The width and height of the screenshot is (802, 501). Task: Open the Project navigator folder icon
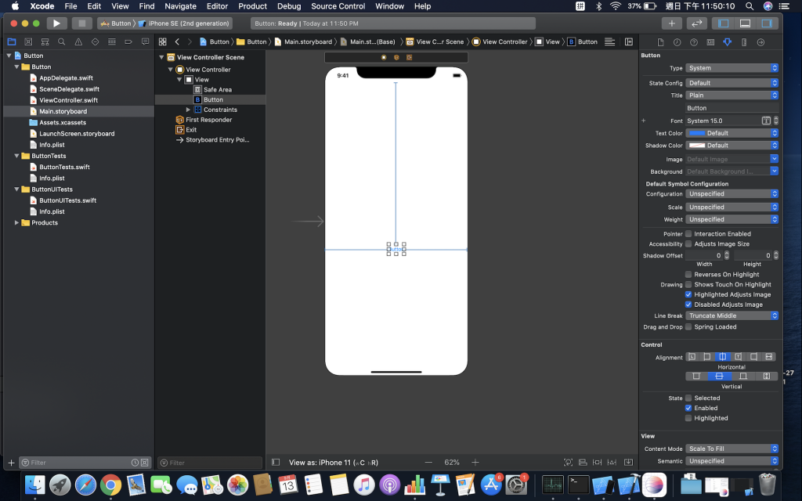coord(12,42)
